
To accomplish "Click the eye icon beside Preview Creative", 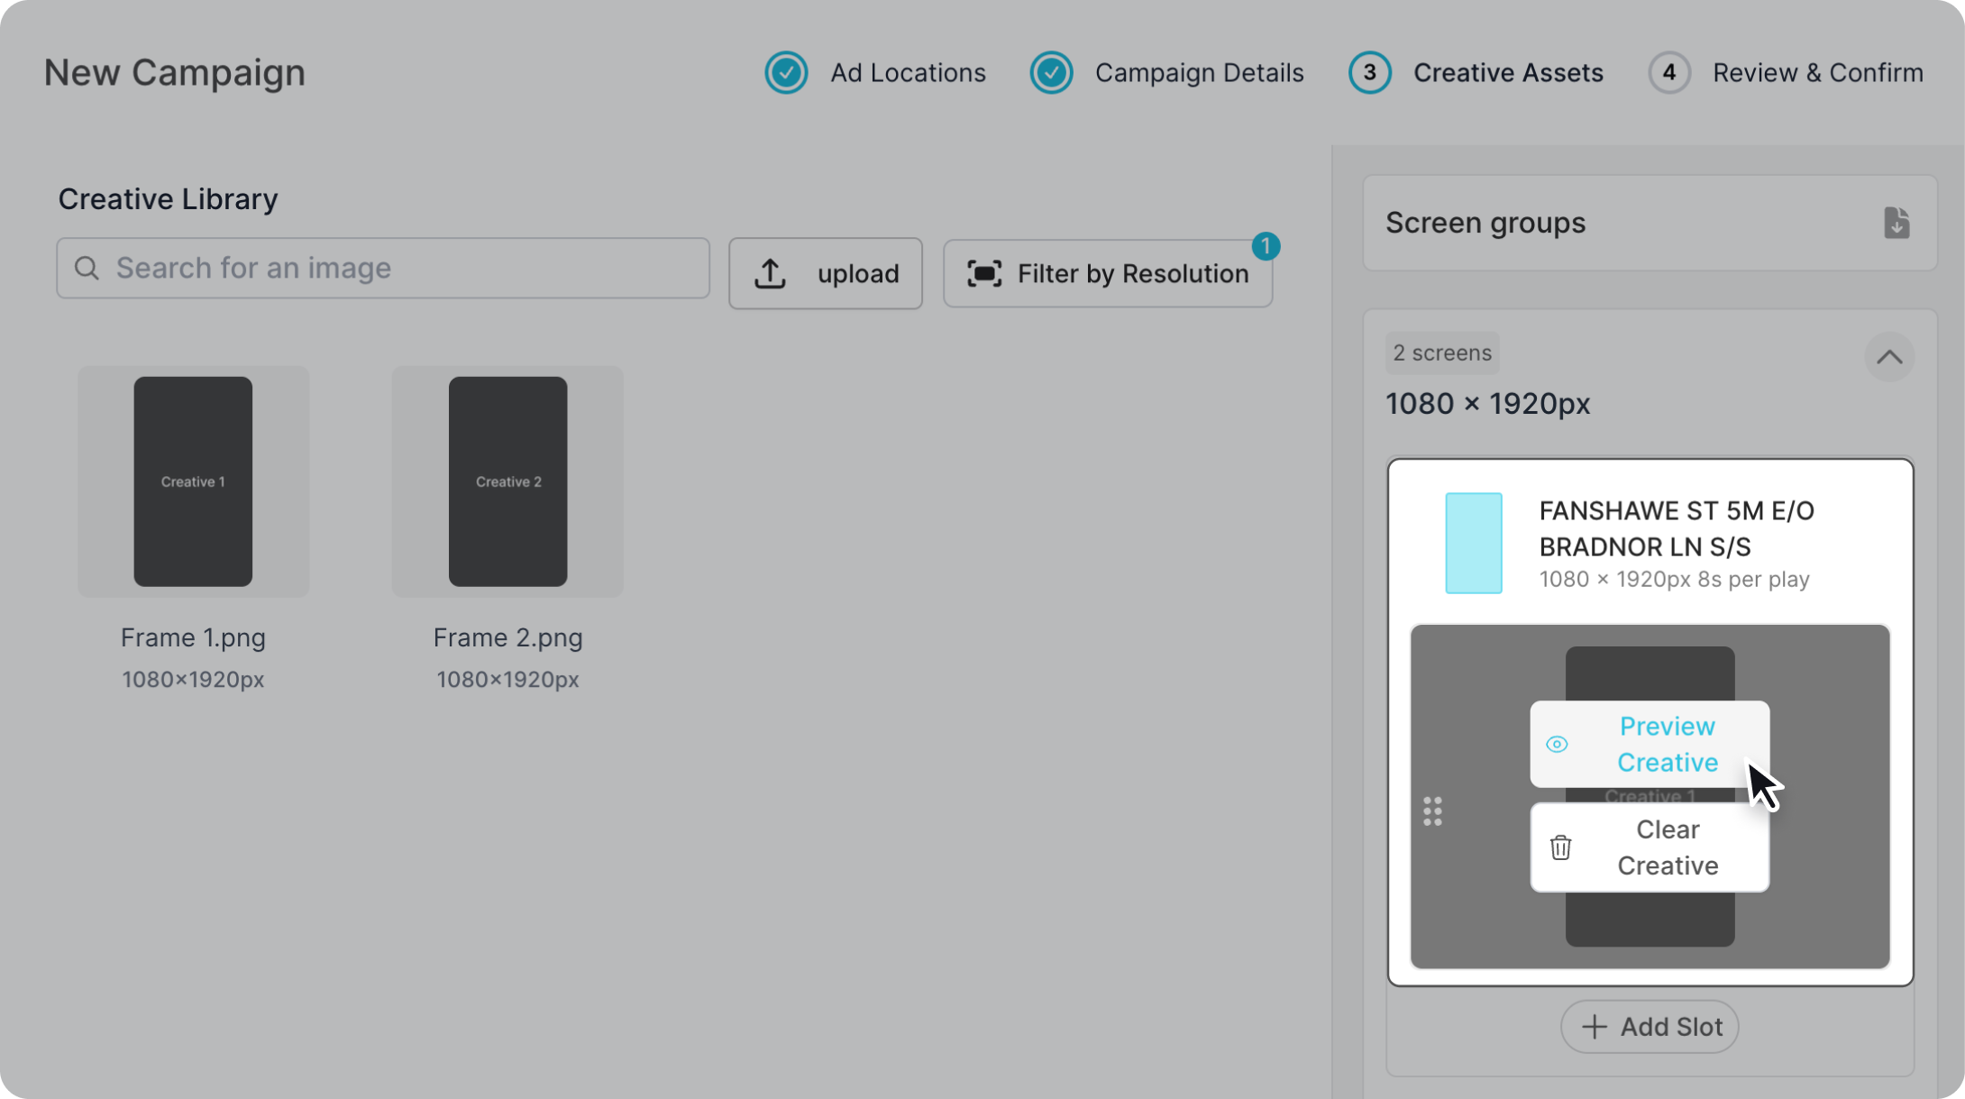I will (x=1557, y=745).
